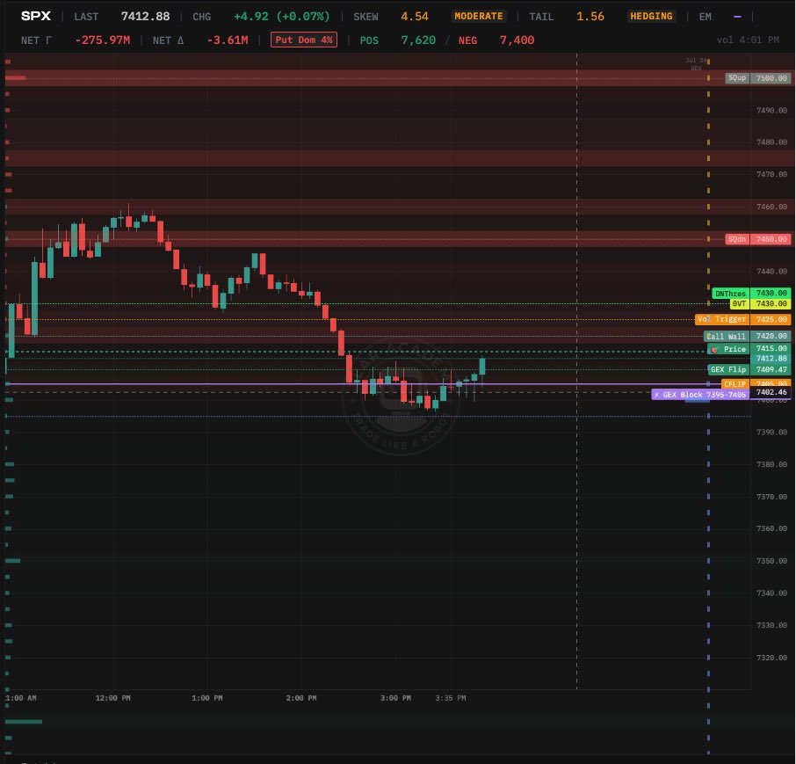Viewport: 796px width, 764px height.
Task: Select the SPX ticker symbol
Action: click(x=35, y=16)
